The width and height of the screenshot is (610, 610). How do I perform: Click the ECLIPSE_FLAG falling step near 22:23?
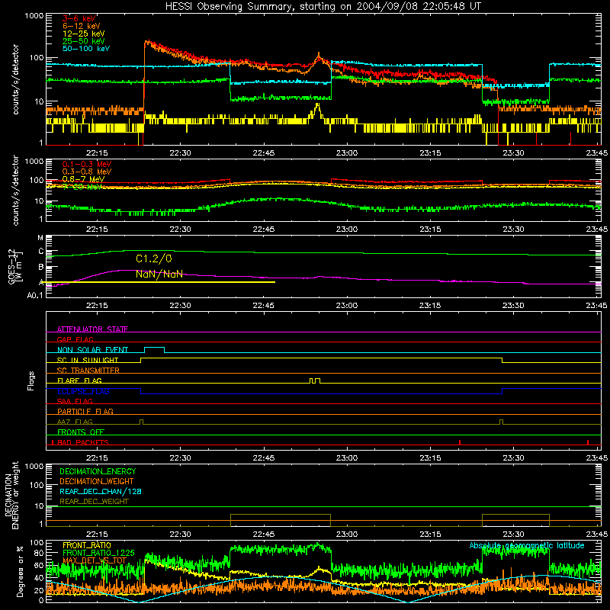coord(141,391)
